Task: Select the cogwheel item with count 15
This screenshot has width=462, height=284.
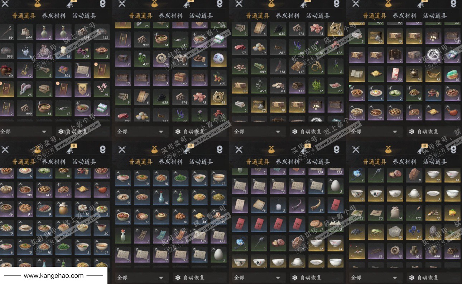Action: click(x=395, y=251)
